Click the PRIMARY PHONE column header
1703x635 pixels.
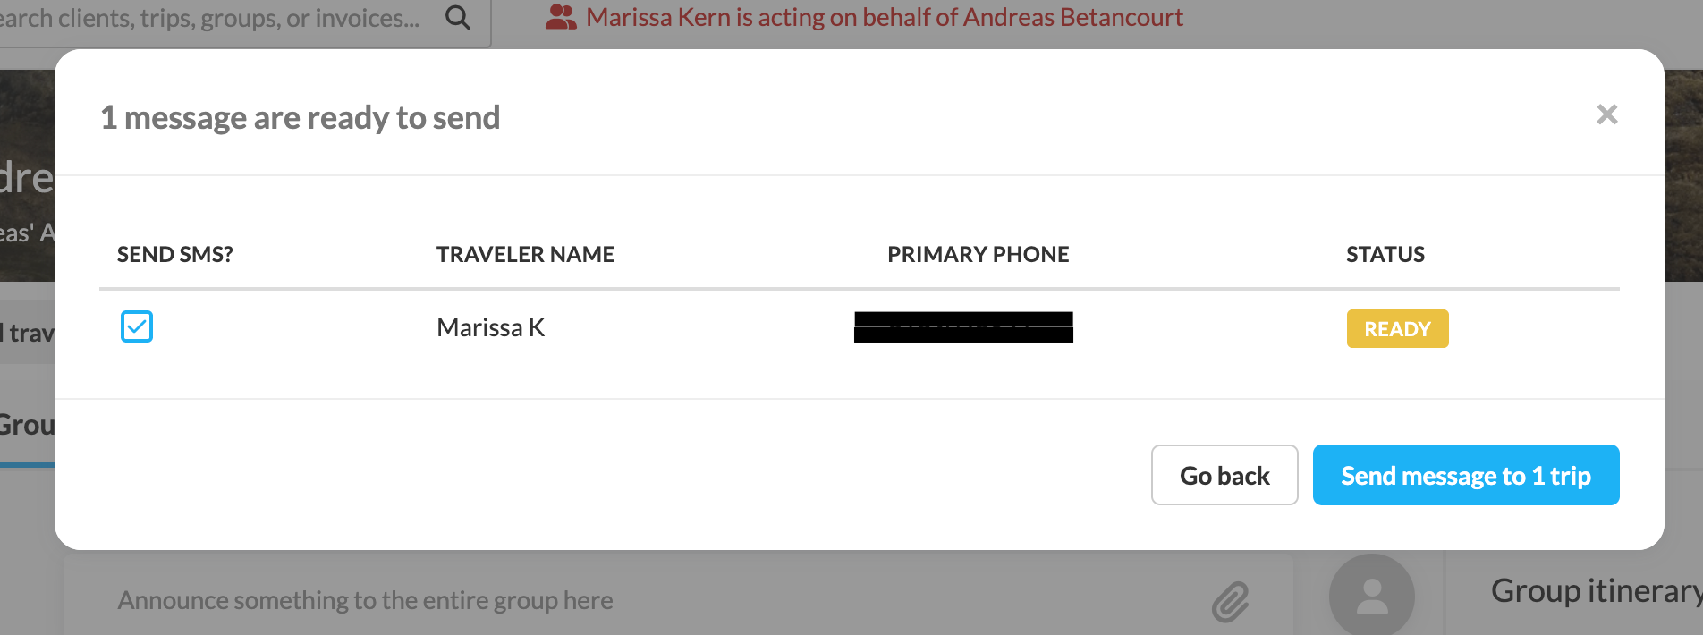point(978,255)
